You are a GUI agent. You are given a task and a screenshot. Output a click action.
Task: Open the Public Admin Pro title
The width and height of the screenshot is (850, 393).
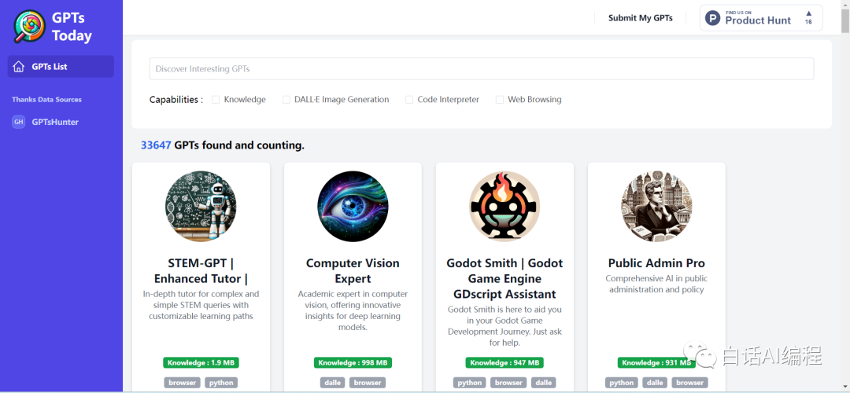[656, 263]
